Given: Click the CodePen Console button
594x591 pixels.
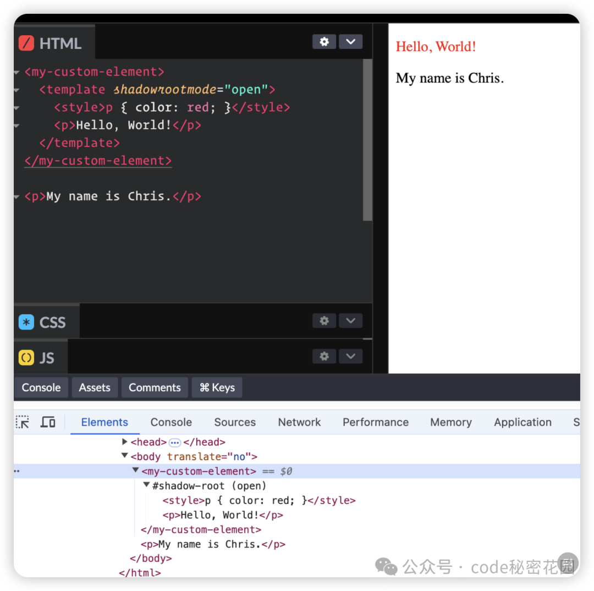Looking at the screenshot, I should tap(41, 387).
